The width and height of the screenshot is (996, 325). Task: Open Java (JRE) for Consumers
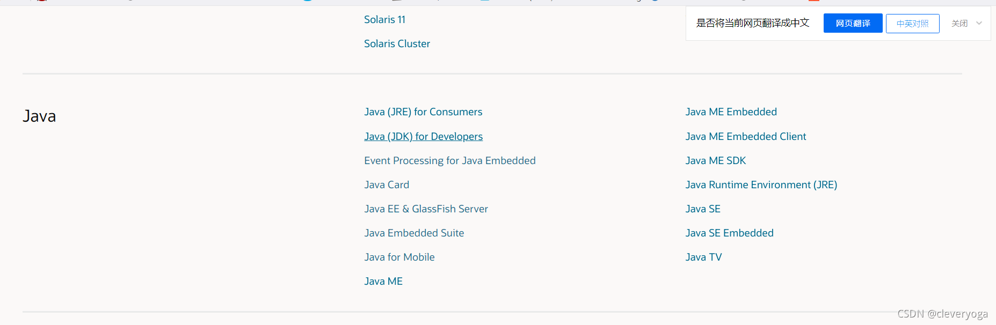[x=423, y=112]
